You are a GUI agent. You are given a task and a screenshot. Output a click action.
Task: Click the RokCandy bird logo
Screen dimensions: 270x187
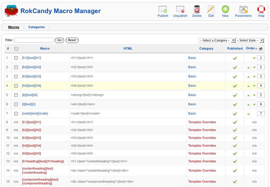[11, 11]
